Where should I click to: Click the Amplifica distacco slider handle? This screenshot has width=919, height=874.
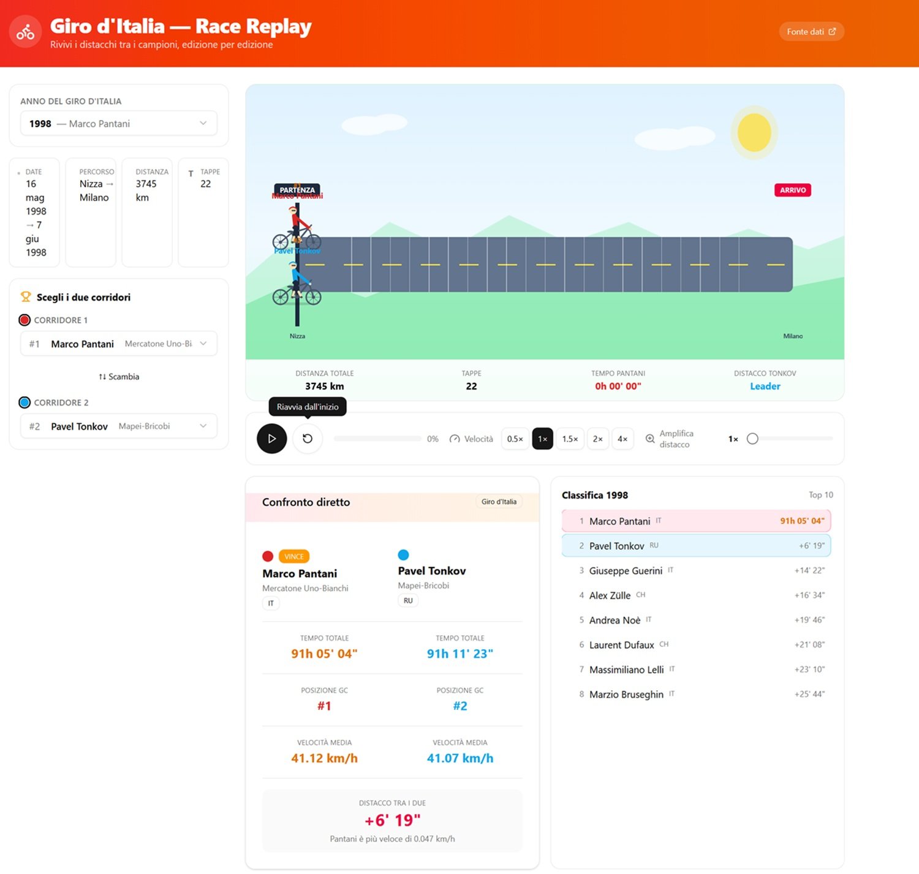pos(753,439)
